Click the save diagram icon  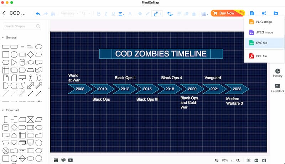pyautogui.click(x=252, y=13)
